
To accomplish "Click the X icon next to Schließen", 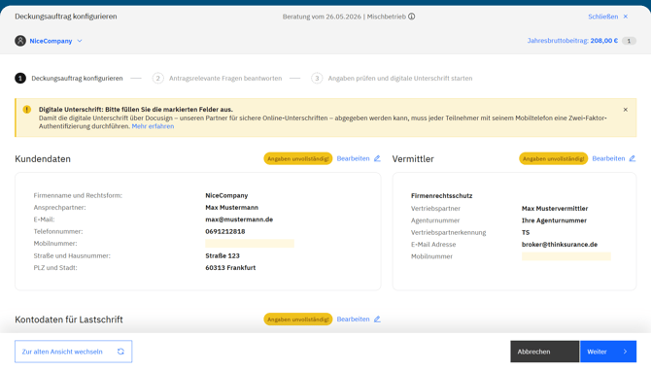I will (x=626, y=17).
